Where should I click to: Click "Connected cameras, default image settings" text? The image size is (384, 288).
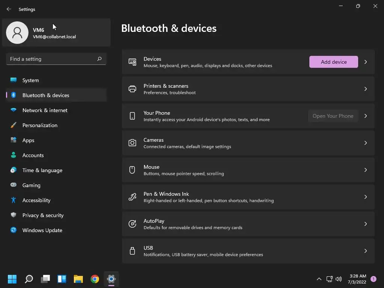point(187,147)
